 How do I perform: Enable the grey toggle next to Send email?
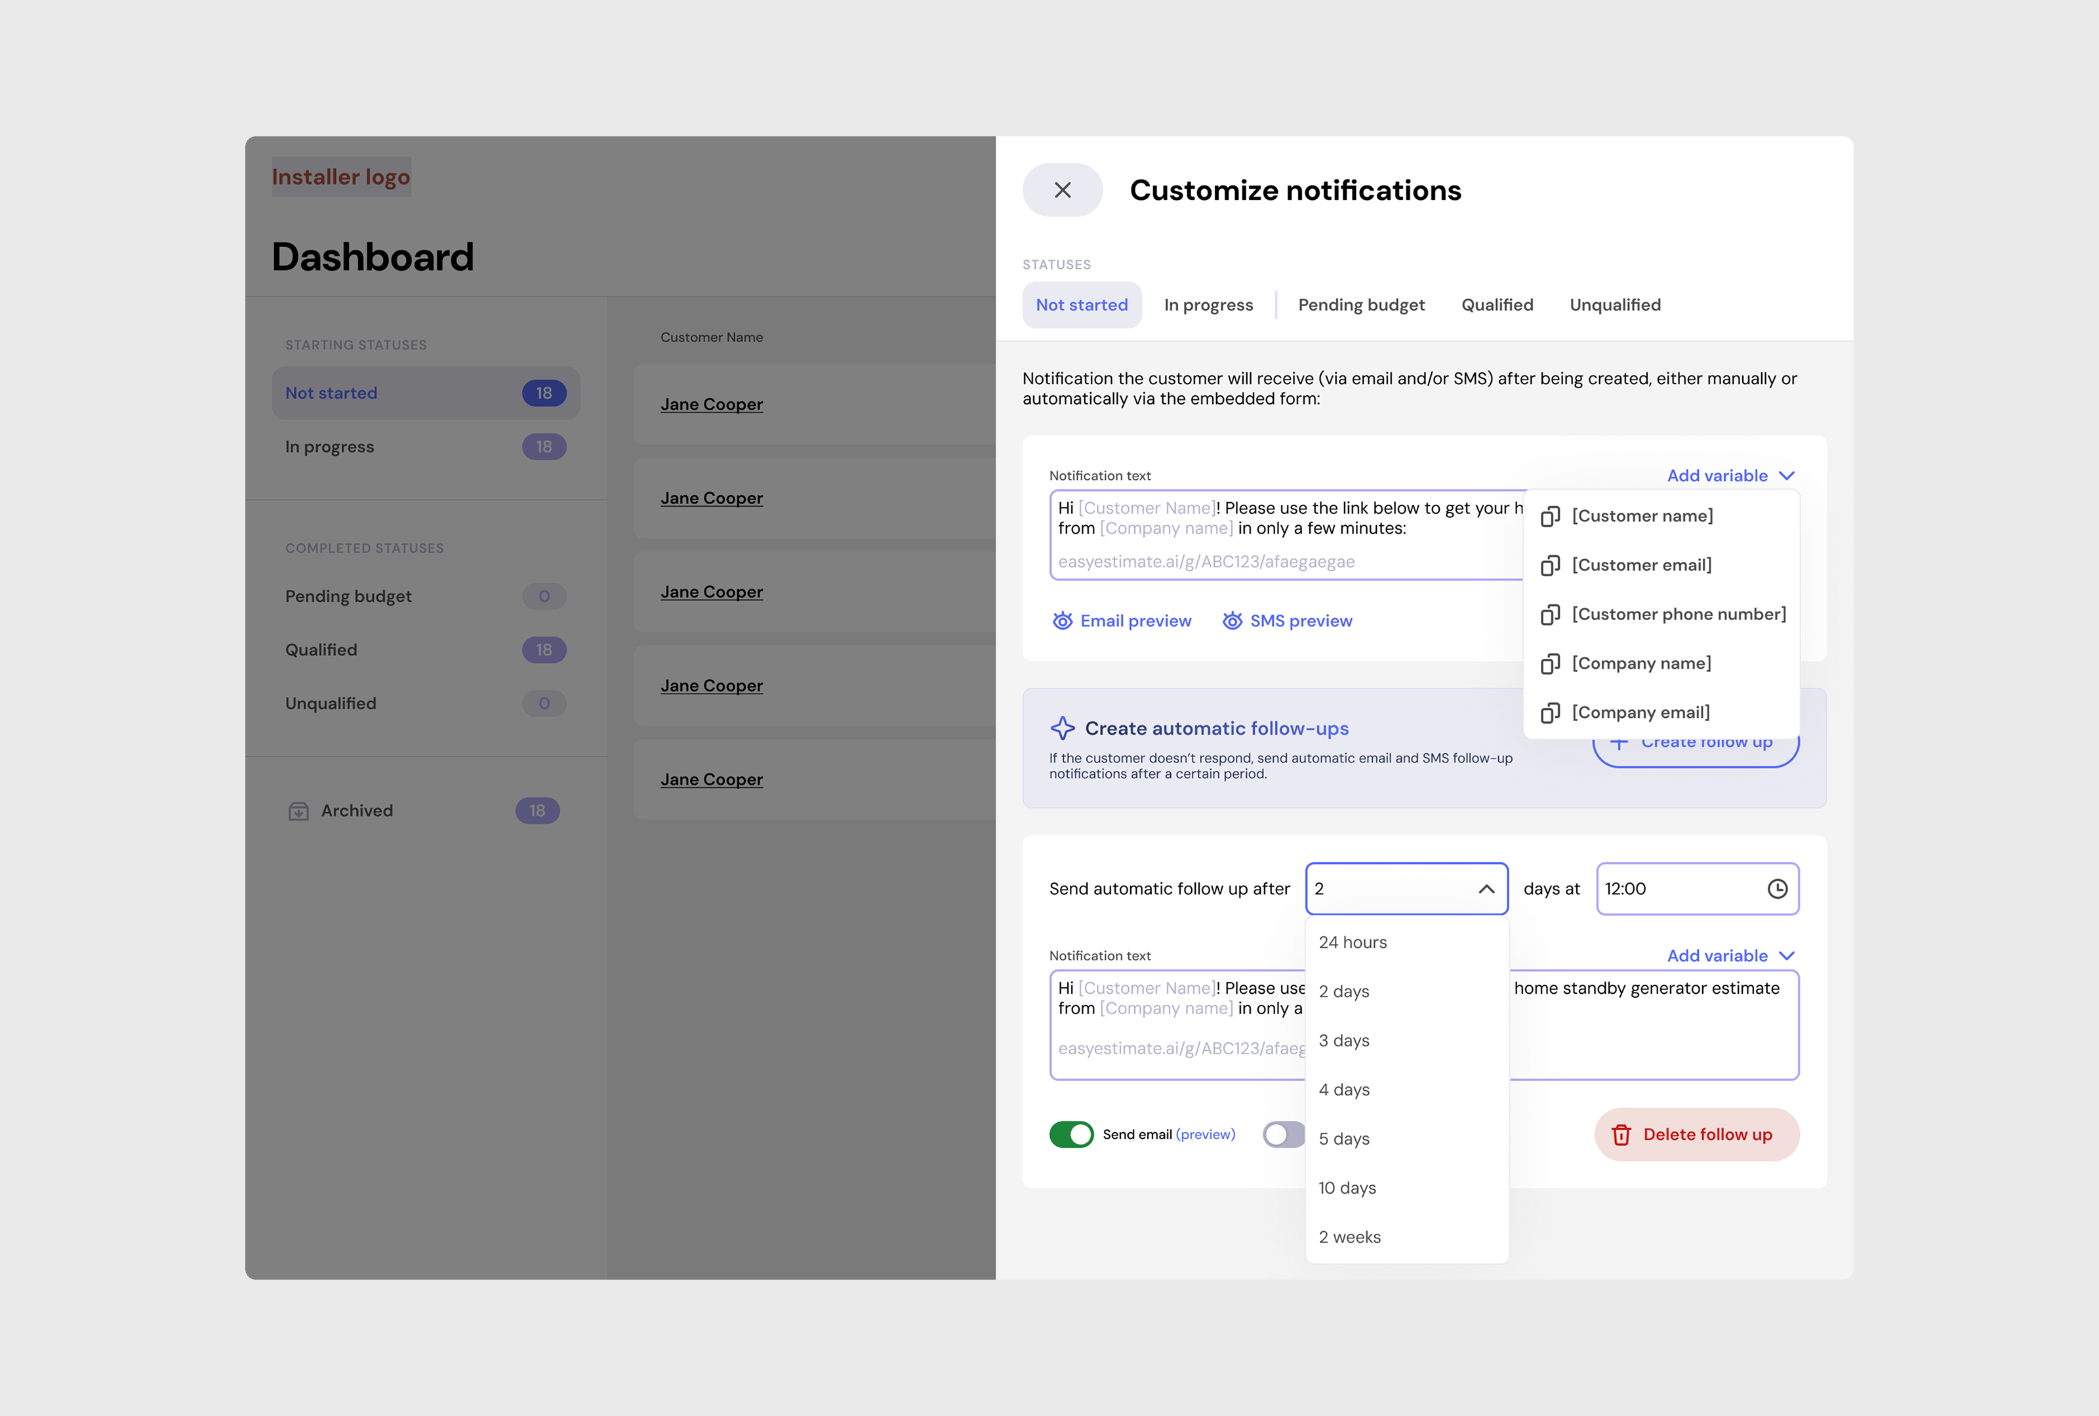(x=1284, y=1134)
